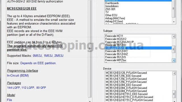Select device MC9S12XEQ384_EEE-Secured
The height and width of the screenshot is (102, 182).
point(138,85)
